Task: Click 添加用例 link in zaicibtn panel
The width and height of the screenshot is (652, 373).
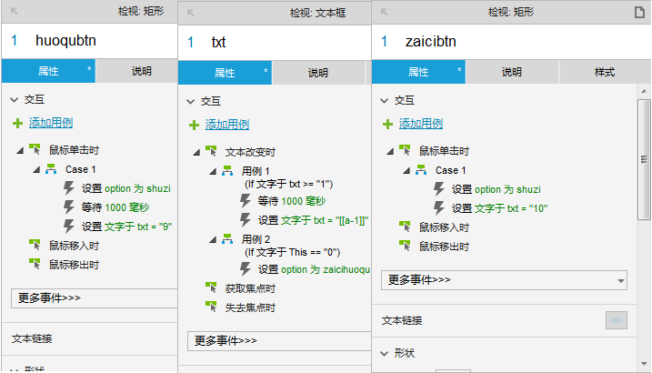Action: [421, 124]
